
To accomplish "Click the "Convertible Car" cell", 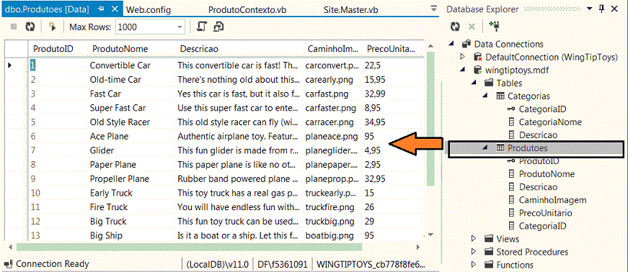I will (x=131, y=65).
